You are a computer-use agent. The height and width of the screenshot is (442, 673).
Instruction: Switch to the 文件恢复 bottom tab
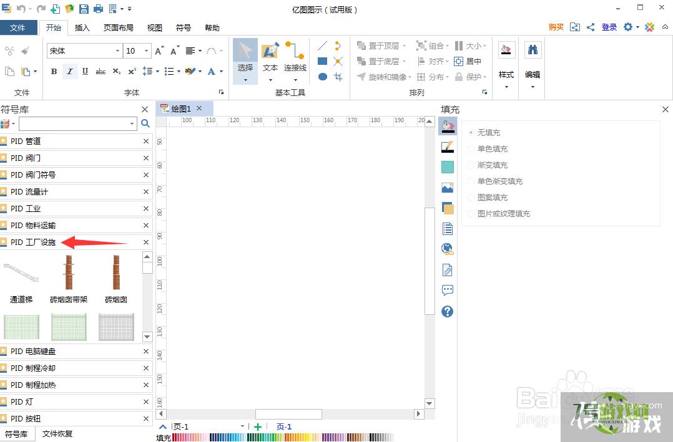(57, 434)
